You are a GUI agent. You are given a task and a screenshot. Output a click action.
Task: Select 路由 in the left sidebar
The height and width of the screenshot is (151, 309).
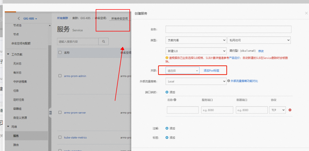click(16, 145)
